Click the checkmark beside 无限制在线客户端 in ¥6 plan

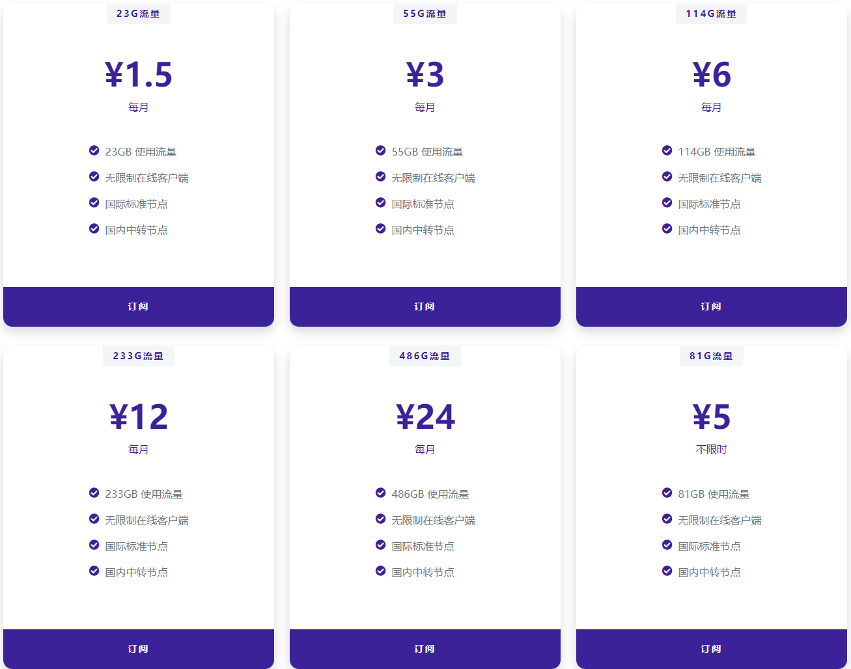pos(667,176)
